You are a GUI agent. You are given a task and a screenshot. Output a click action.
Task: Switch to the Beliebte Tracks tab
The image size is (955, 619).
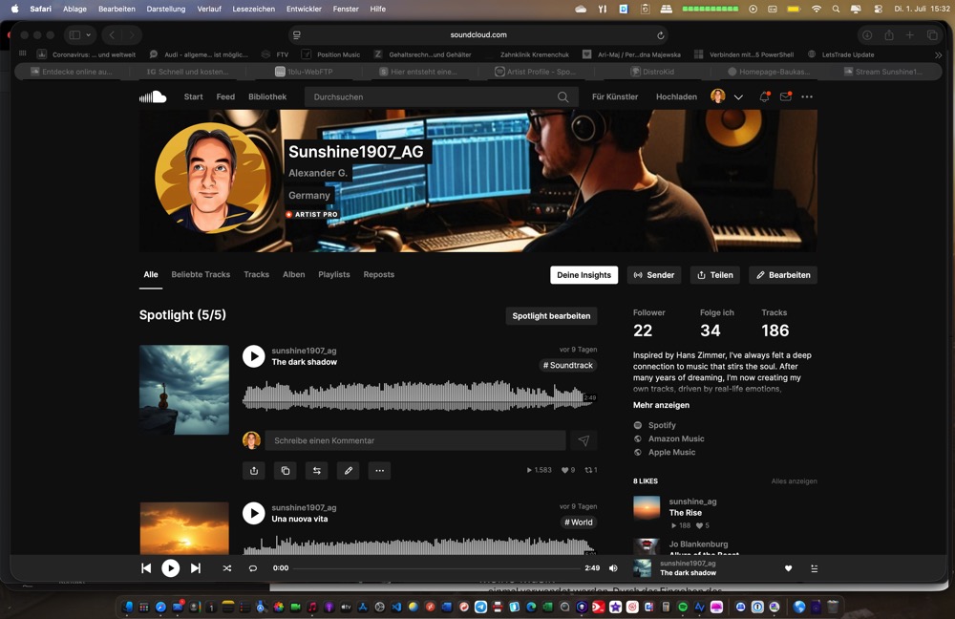pos(201,274)
